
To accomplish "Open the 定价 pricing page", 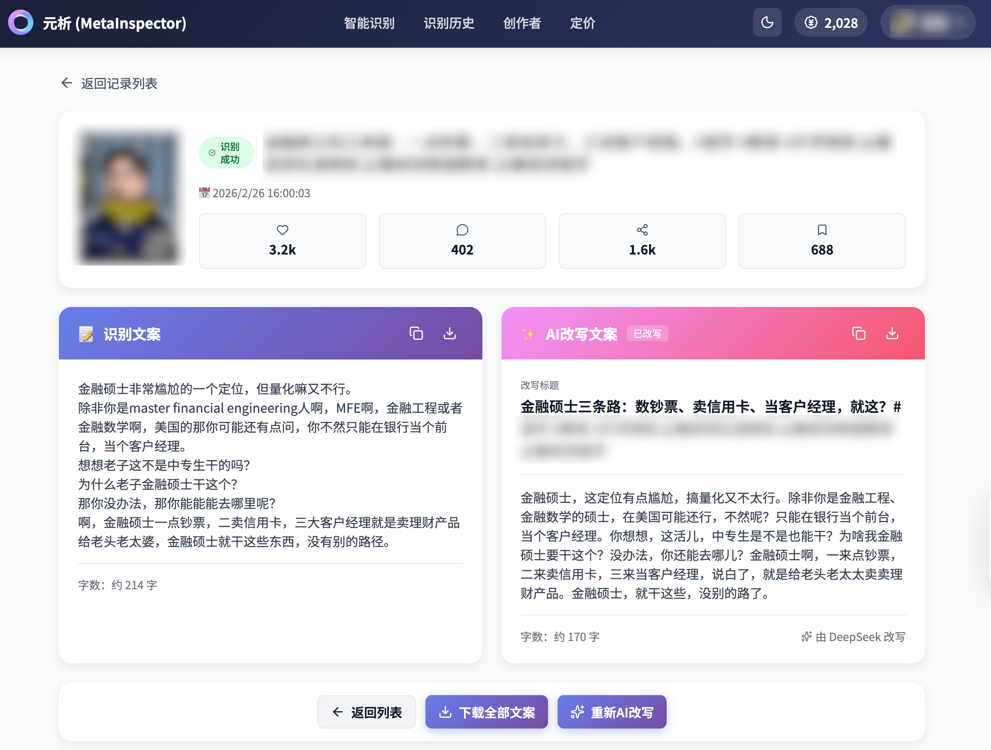I will point(582,23).
